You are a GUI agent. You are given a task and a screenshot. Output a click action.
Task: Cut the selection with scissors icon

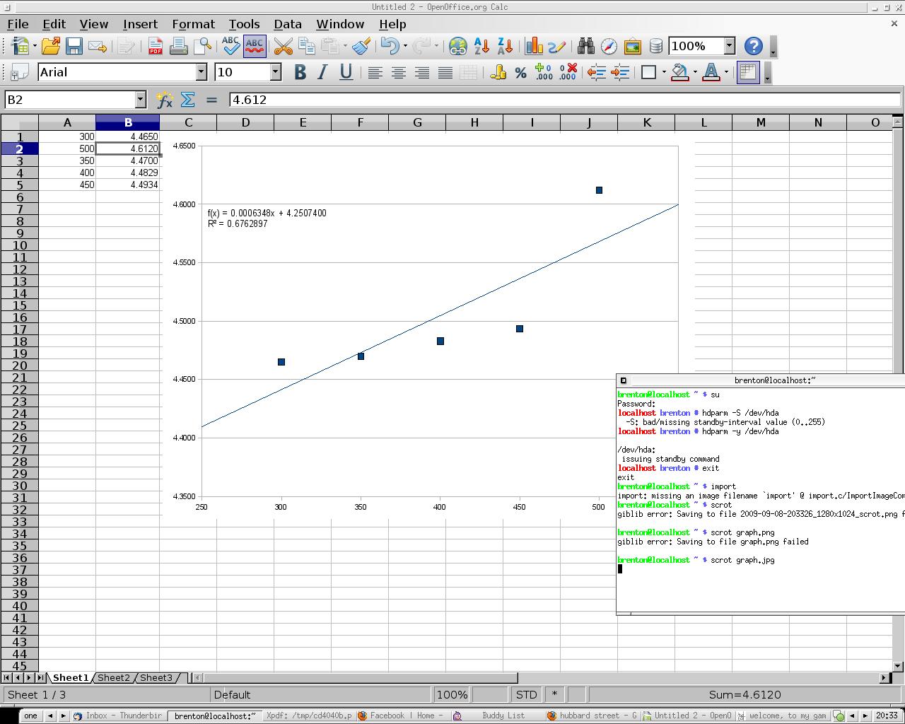pyautogui.click(x=283, y=47)
